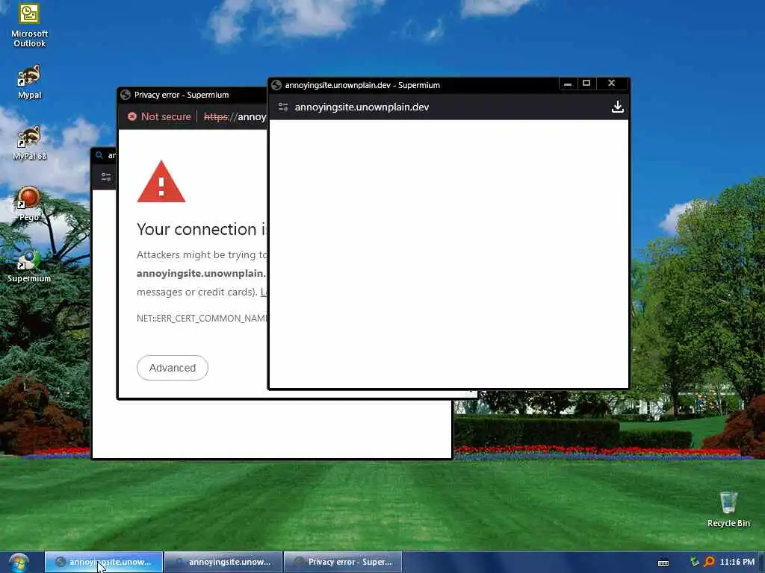The image size is (765, 573).
Task: Open the Recycle Bin icon
Action: (728, 509)
